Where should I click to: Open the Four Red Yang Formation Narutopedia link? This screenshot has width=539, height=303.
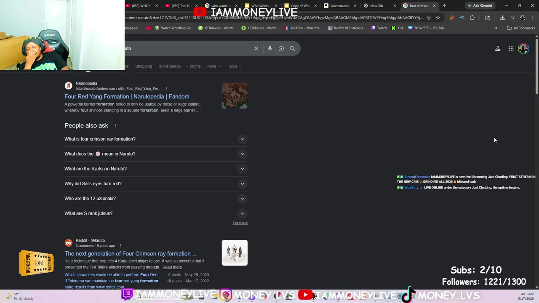127,97
